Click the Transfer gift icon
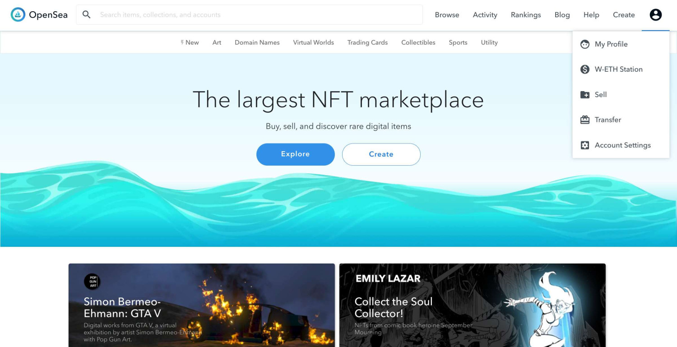This screenshot has width=677, height=347. click(x=585, y=120)
